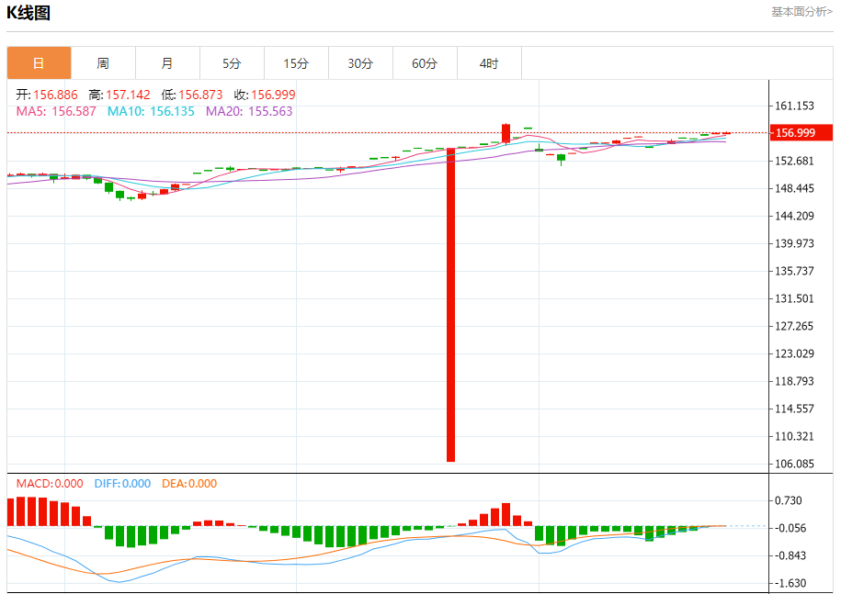Click the MA5: 156.587 label
This screenshot has height=594, width=841.
[56, 111]
